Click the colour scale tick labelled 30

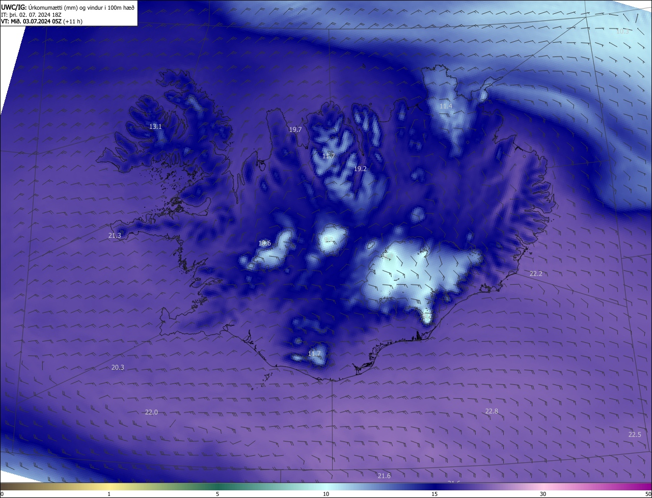pos(543,494)
